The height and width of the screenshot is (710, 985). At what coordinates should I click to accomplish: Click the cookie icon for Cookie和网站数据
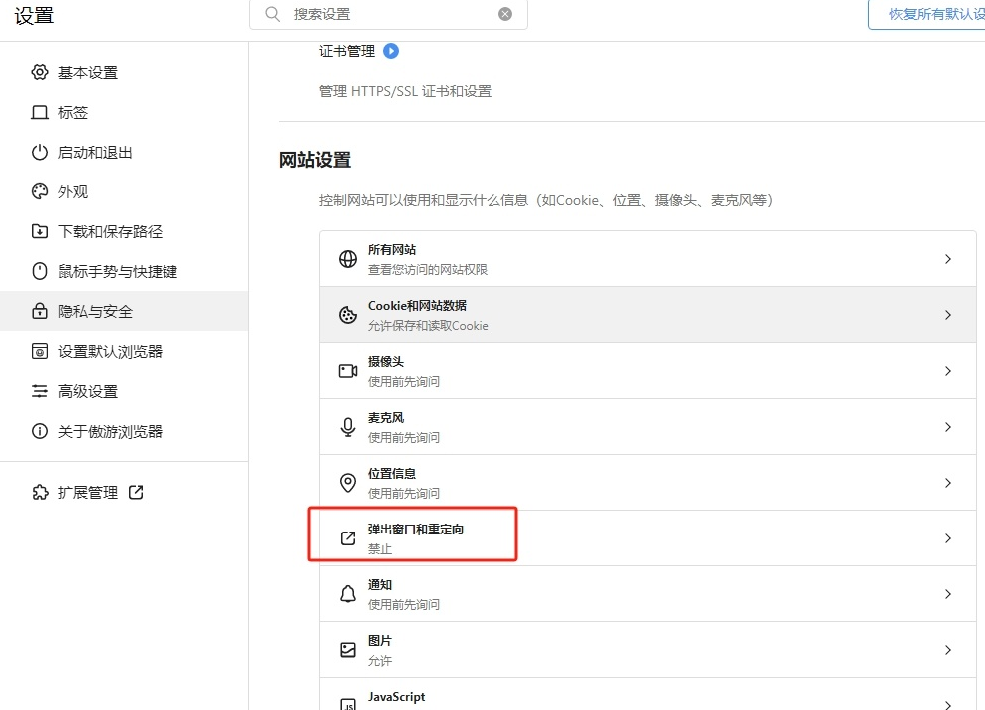coord(346,314)
